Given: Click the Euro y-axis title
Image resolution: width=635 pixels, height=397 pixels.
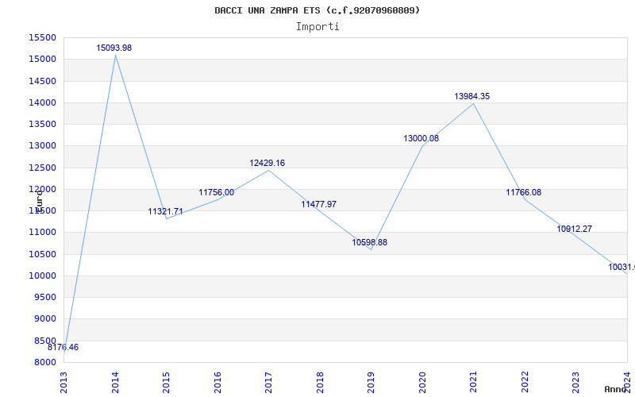Looking at the screenshot, I should [x=39, y=202].
